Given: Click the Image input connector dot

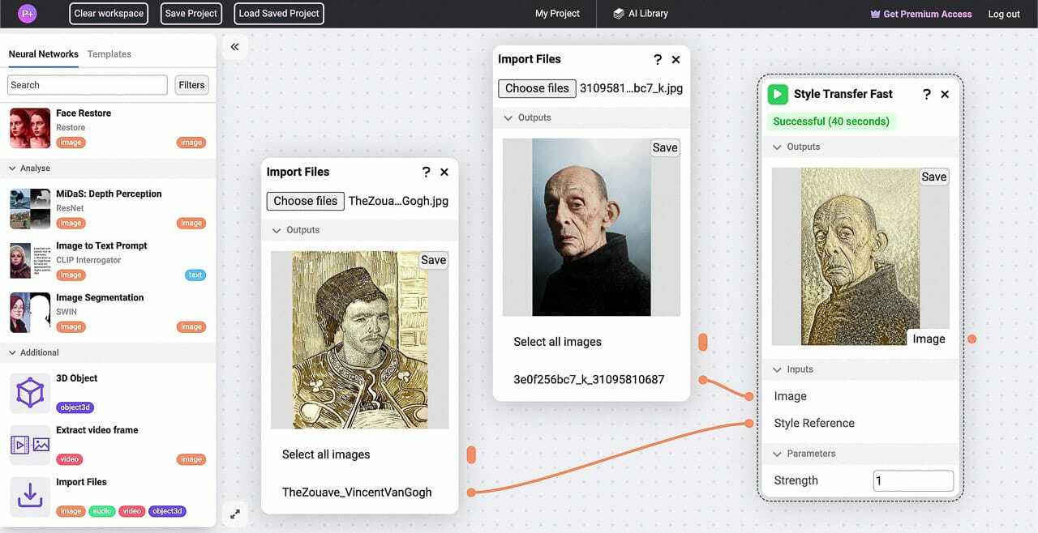Looking at the screenshot, I should tap(750, 396).
